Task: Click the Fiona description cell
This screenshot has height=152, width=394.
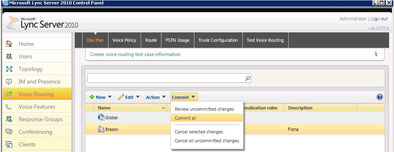Action: tap(293, 129)
